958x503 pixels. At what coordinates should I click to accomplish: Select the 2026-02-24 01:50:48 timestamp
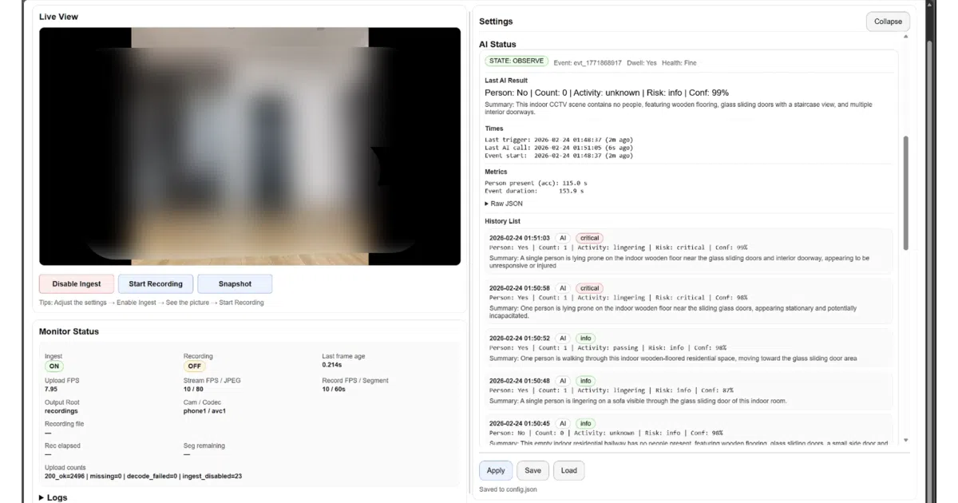tap(520, 381)
